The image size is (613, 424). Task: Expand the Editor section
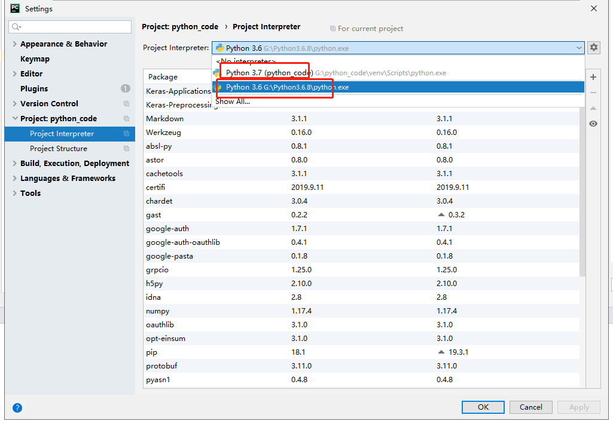(14, 74)
